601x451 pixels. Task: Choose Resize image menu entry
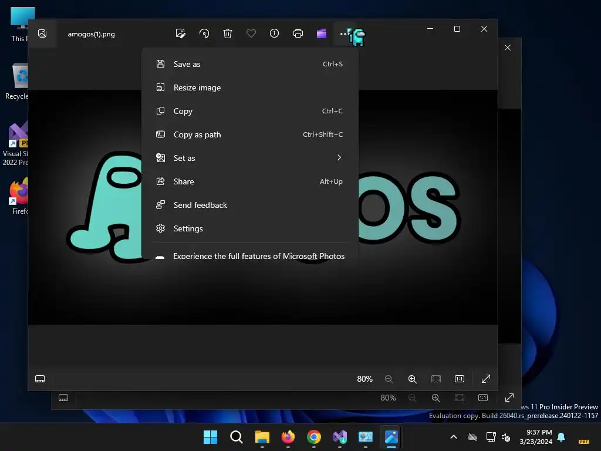pyautogui.click(x=249, y=87)
